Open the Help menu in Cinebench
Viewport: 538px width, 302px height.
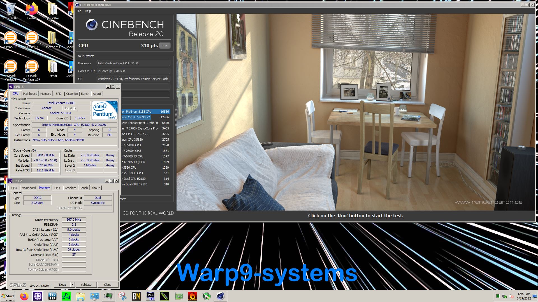pyautogui.click(x=88, y=11)
